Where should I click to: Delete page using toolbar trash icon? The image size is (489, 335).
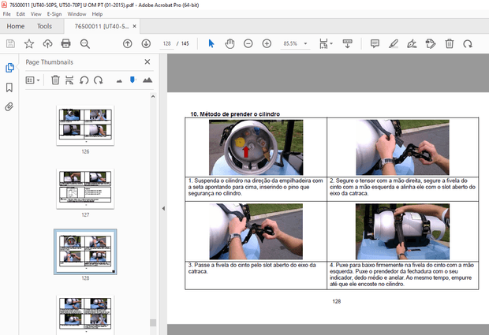[450, 43]
